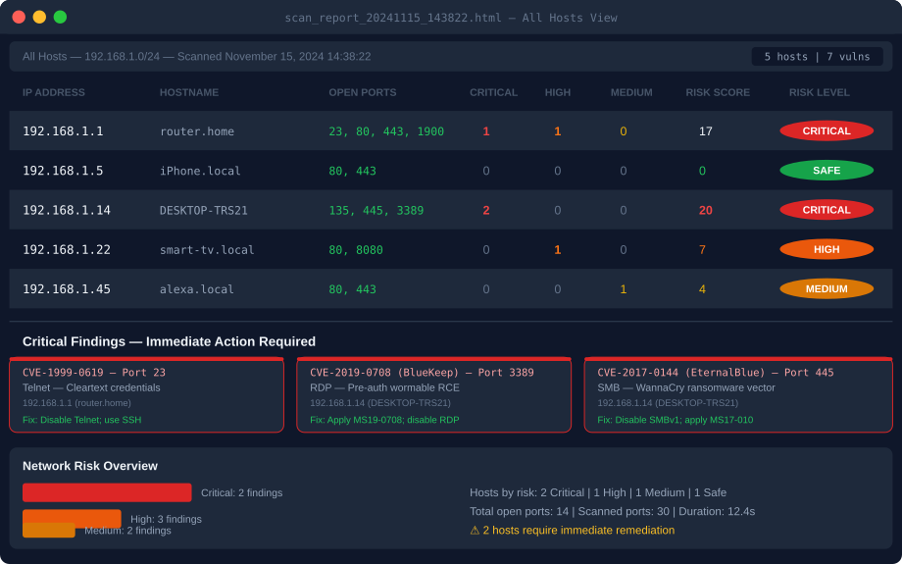This screenshot has height=564, width=902.
Task: Click the 'Critical Findings — Immediate Action Required' heading
Action: click(x=169, y=342)
